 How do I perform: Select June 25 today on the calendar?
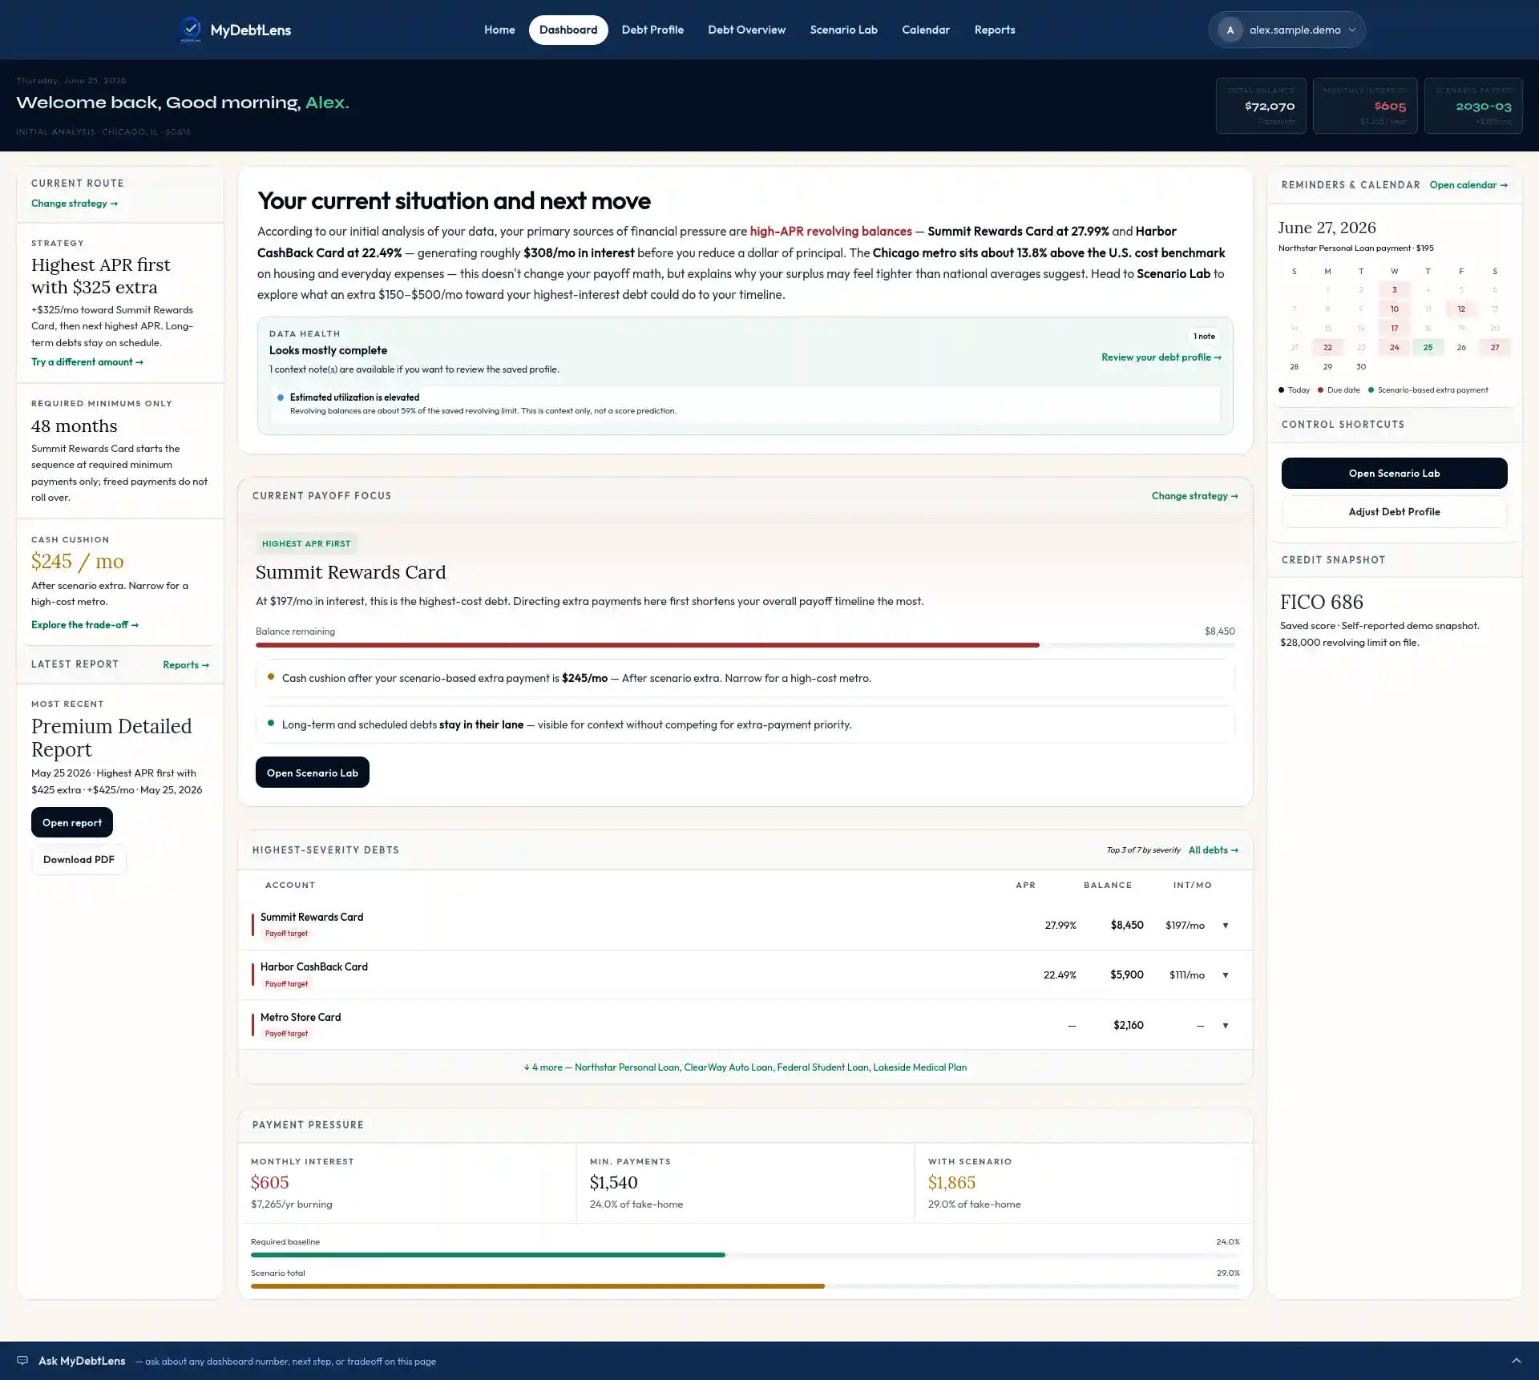(x=1428, y=348)
